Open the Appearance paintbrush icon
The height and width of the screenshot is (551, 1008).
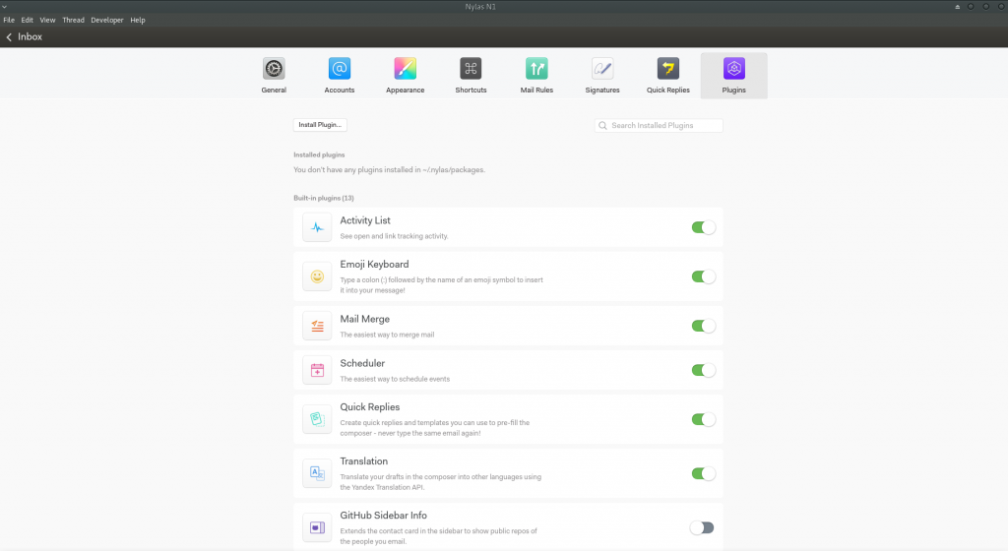coord(405,69)
